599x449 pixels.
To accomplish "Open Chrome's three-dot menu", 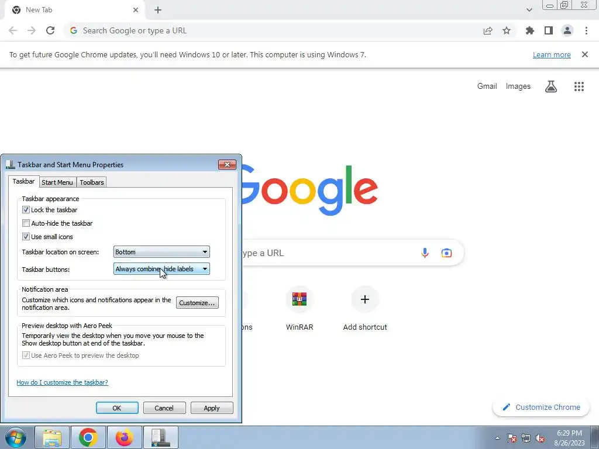I will point(586,30).
